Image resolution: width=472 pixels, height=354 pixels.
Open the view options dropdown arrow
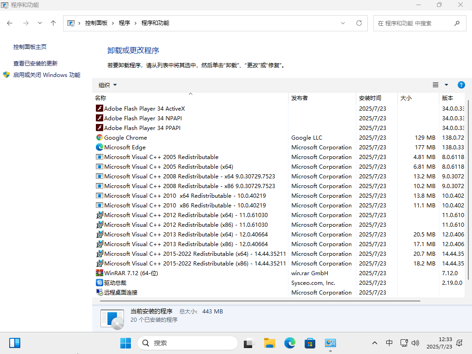(446, 85)
